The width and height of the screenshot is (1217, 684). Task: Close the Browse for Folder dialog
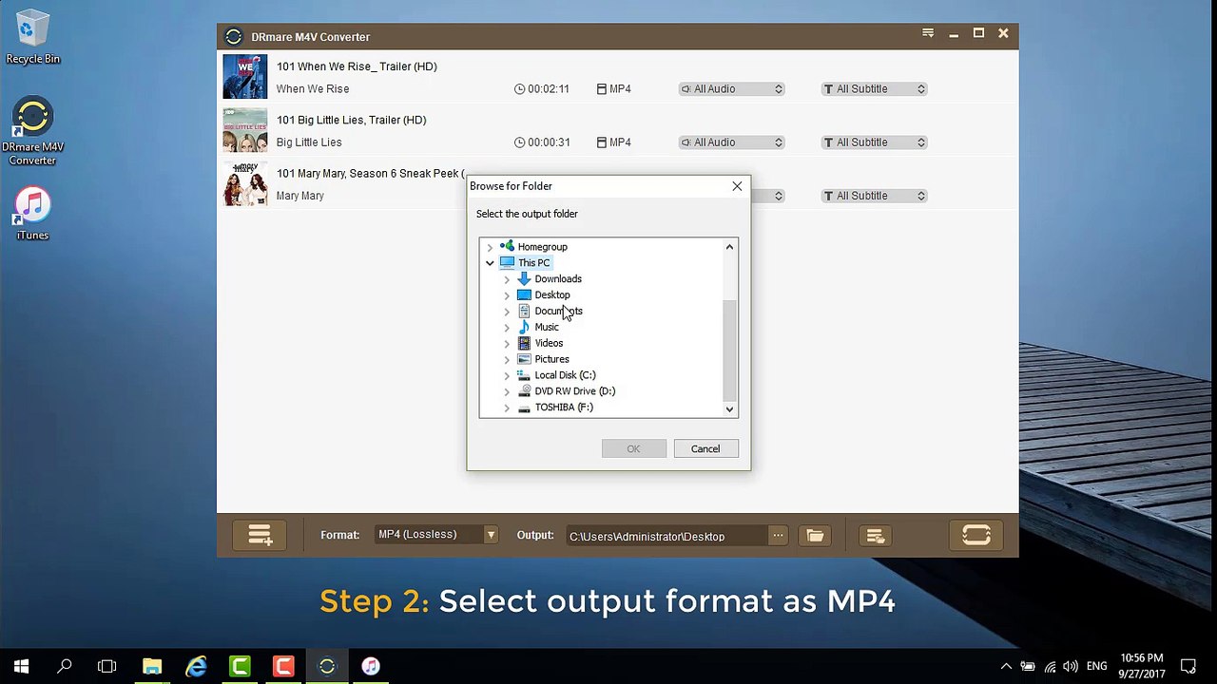click(737, 186)
